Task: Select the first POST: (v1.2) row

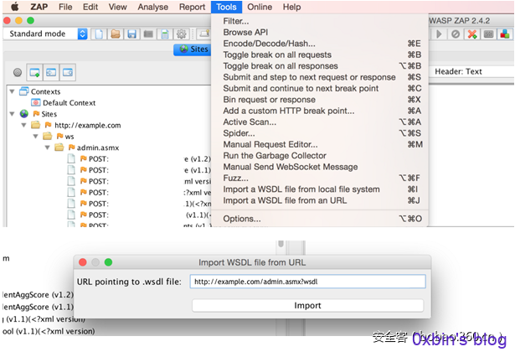Action: (x=139, y=158)
